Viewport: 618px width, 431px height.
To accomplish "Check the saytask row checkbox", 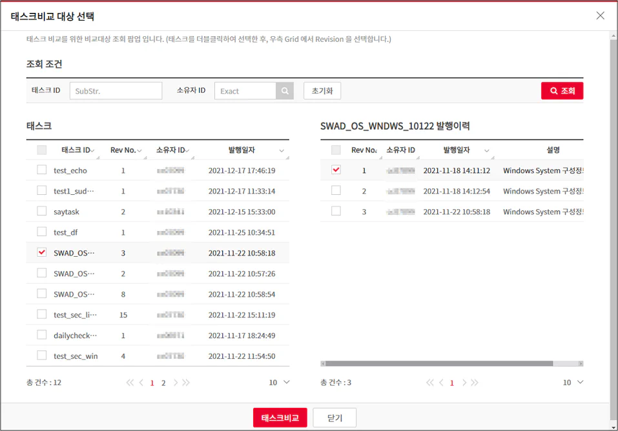I will coord(41,211).
